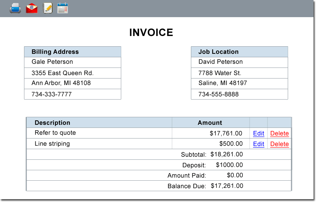Viewport: 319px width, 205px height.
Task: Click the name Gale Peterson
Action: (x=52, y=62)
